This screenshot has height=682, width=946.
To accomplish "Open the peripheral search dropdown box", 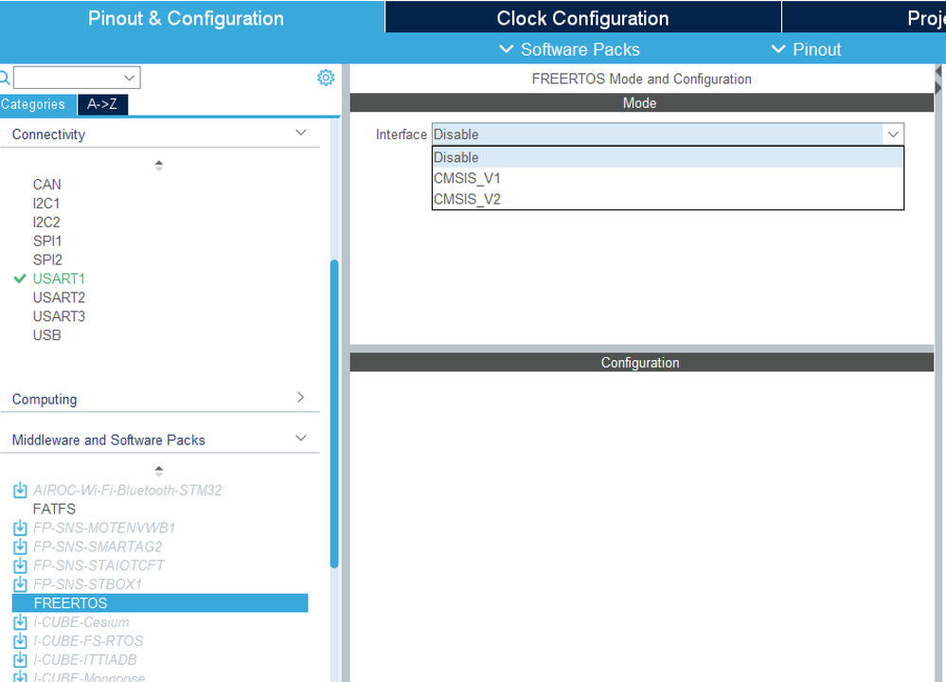I will (77, 78).
